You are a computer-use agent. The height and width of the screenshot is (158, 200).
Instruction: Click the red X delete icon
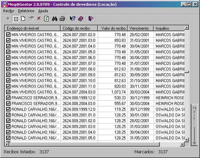39,18
